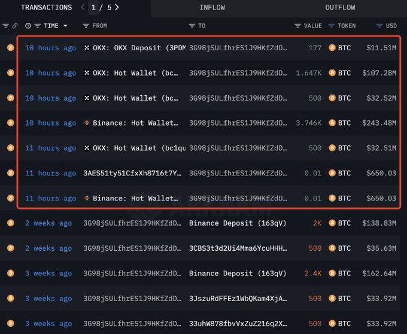This screenshot has width=407, height=334.
Task: Go to next transactions page arrow
Action: click(117, 7)
